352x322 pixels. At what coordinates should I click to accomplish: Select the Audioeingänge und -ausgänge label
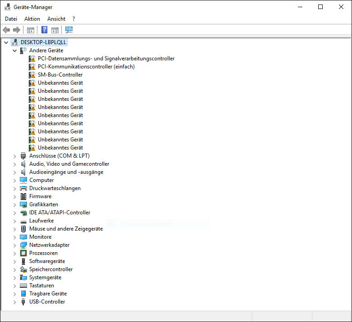(66, 172)
